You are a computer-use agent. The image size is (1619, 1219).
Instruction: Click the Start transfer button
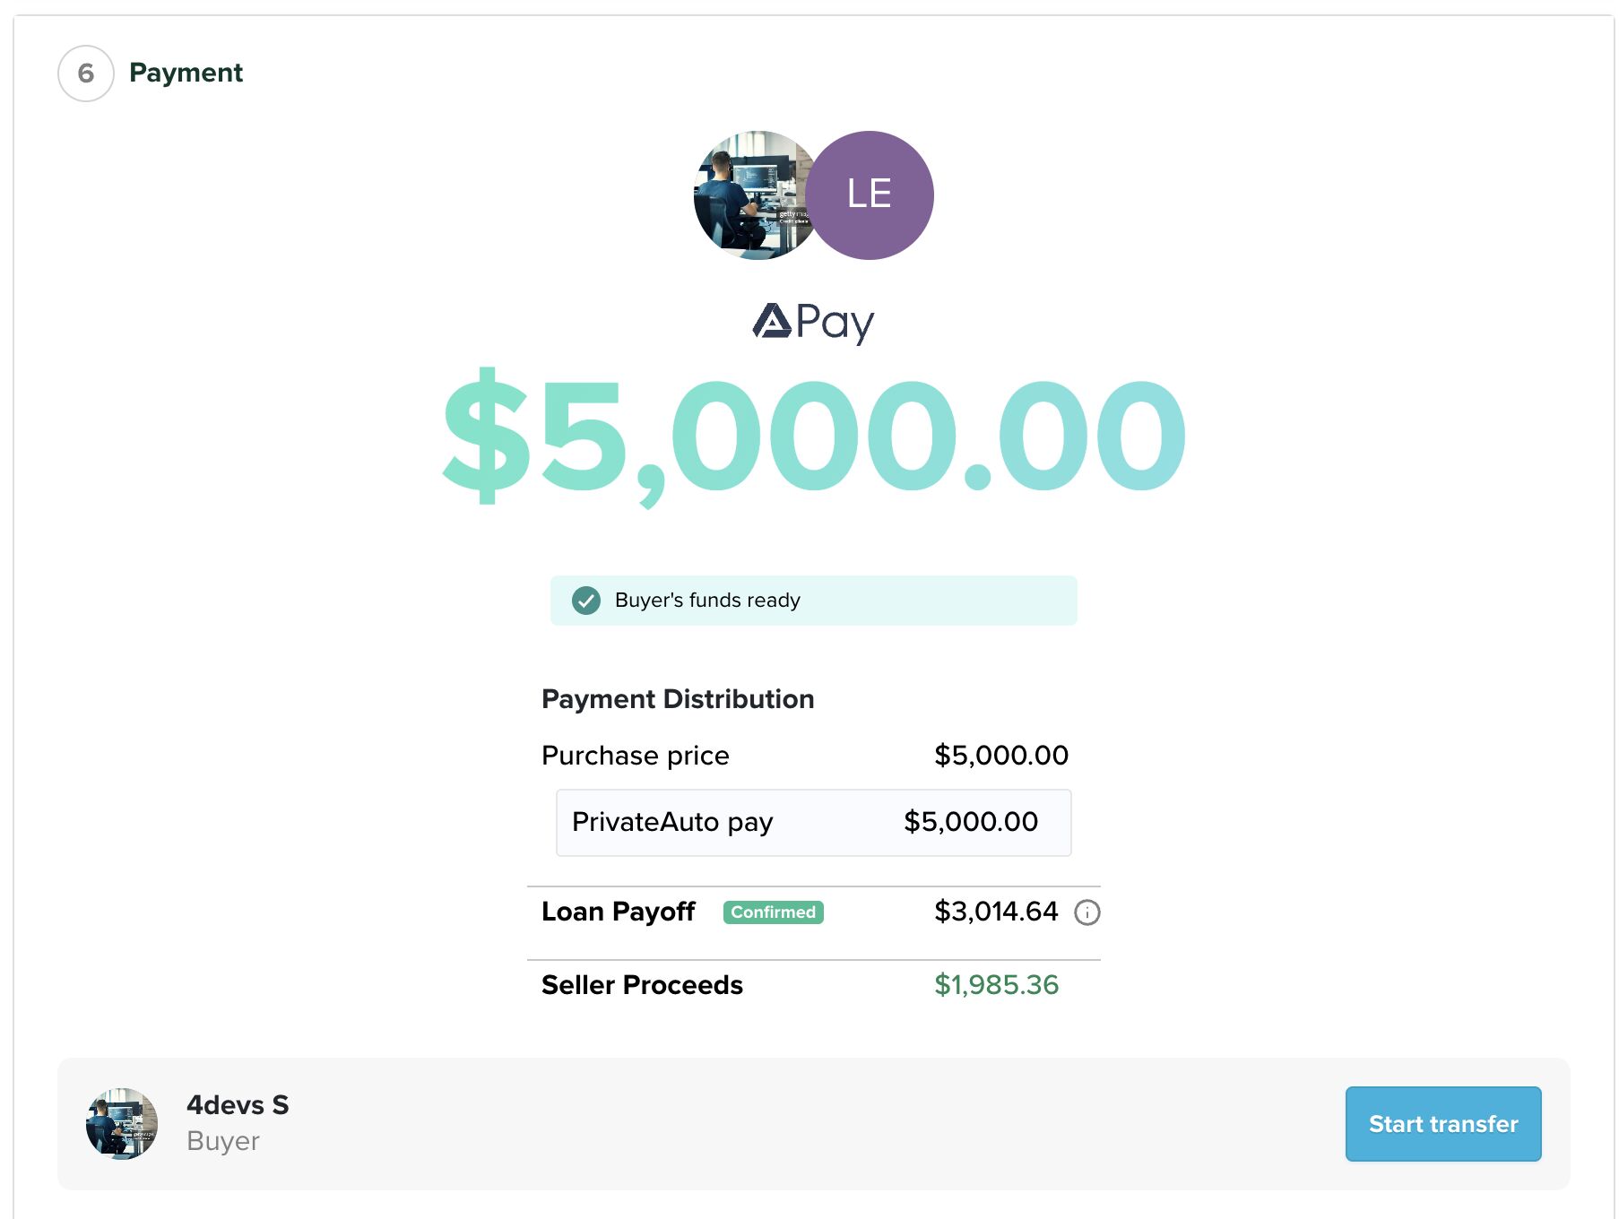(x=1442, y=1123)
